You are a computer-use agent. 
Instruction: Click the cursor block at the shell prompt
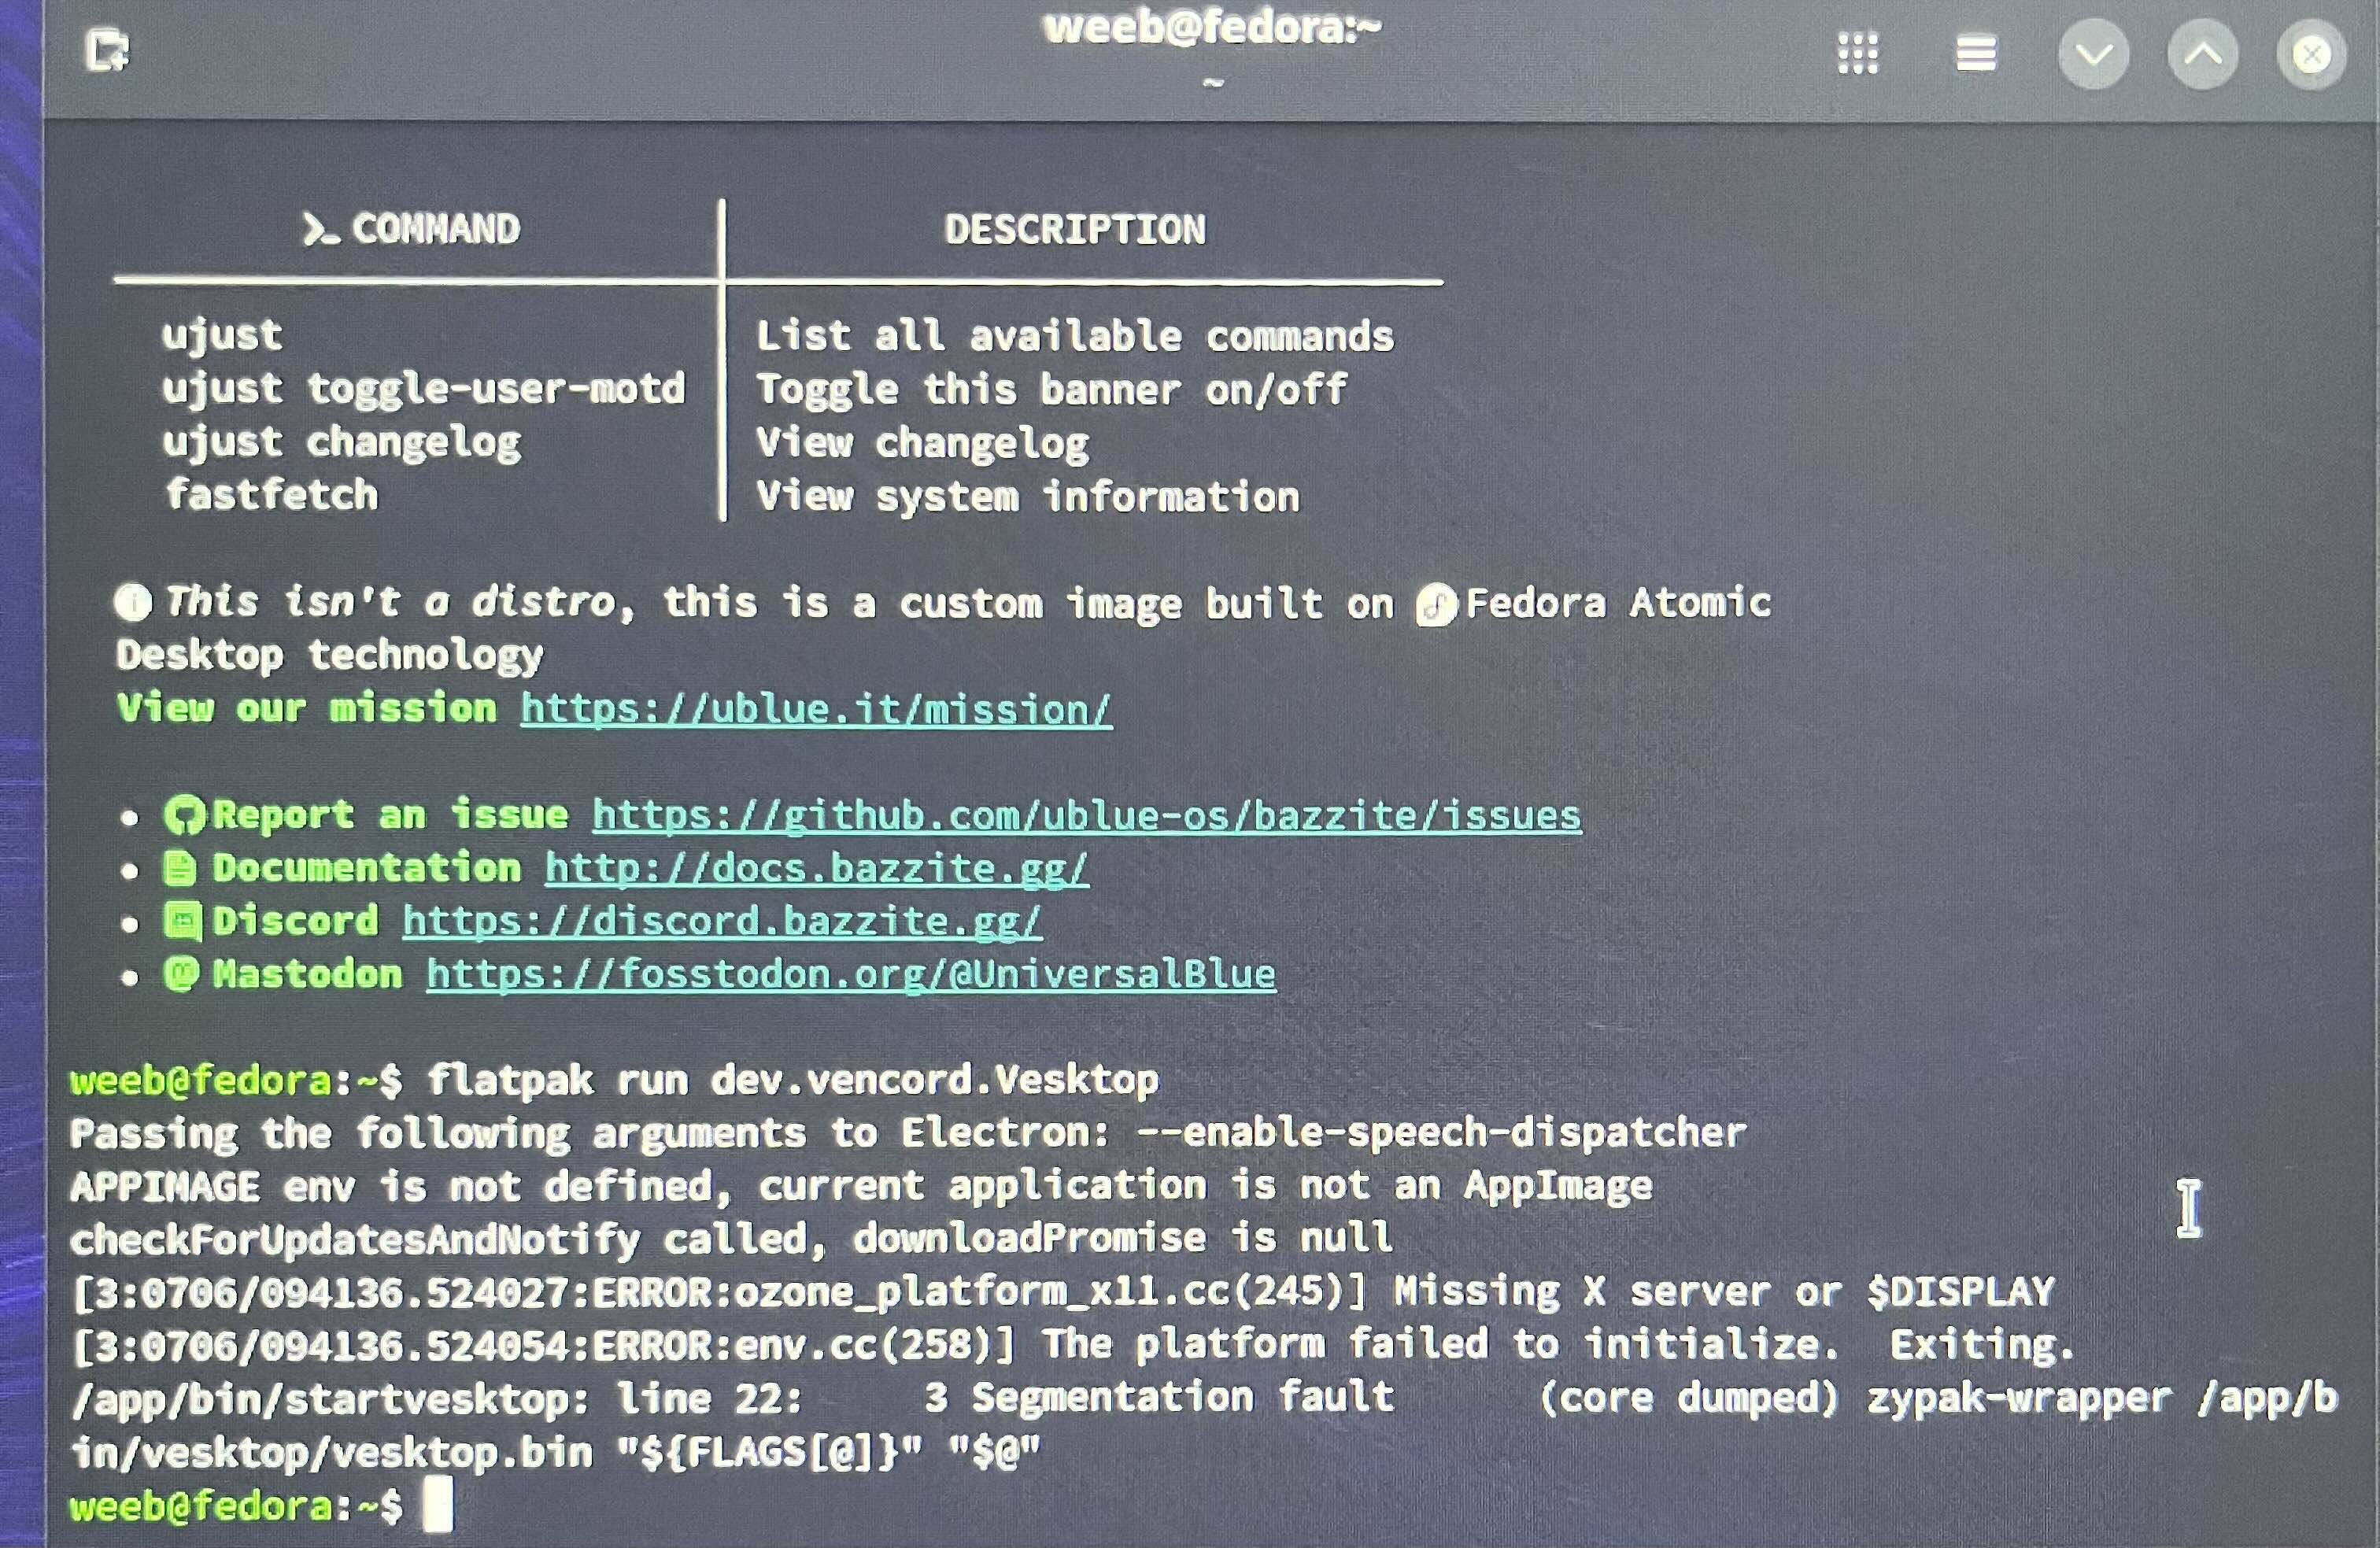point(437,1506)
